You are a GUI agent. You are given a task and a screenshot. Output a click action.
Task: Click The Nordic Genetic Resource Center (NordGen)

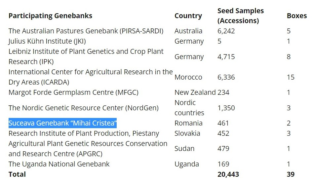pos(83,108)
